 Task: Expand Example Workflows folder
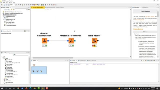click(3, 16)
